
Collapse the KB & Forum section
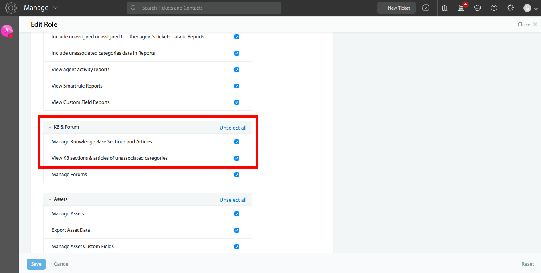pos(50,127)
